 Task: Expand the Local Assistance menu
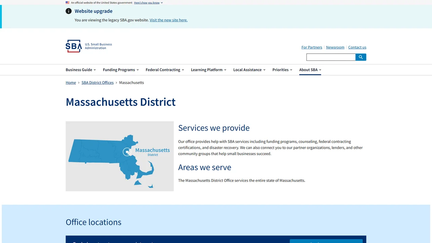coord(249,70)
